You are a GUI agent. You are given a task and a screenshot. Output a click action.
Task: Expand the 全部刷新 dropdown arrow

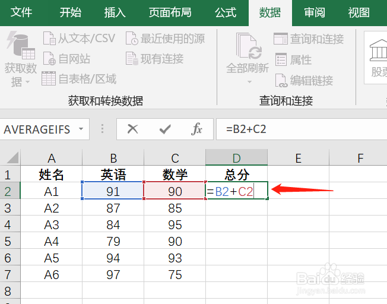click(249, 82)
